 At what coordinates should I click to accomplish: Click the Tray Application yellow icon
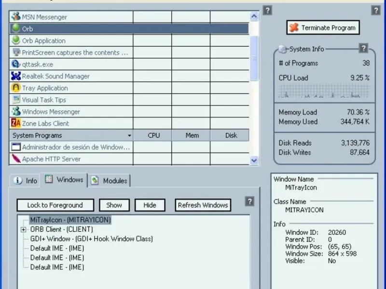tap(16, 88)
